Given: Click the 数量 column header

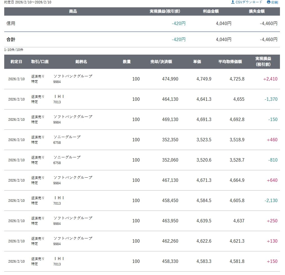Looking at the screenshot, I should tap(127, 62).
